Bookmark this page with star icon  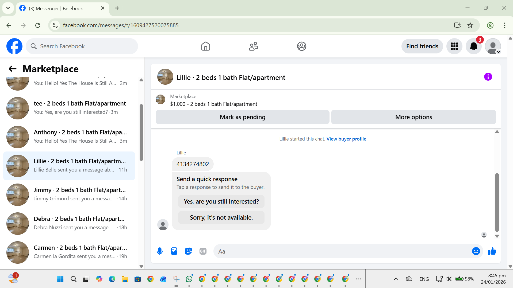(x=470, y=25)
